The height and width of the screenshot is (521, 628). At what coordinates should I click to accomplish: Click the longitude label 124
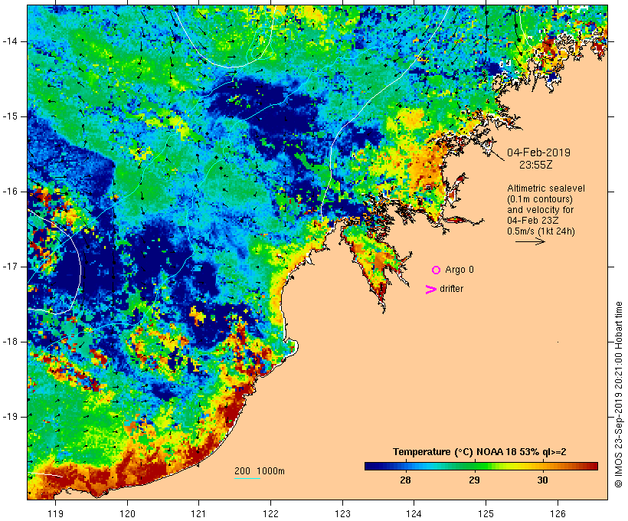[414, 513]
